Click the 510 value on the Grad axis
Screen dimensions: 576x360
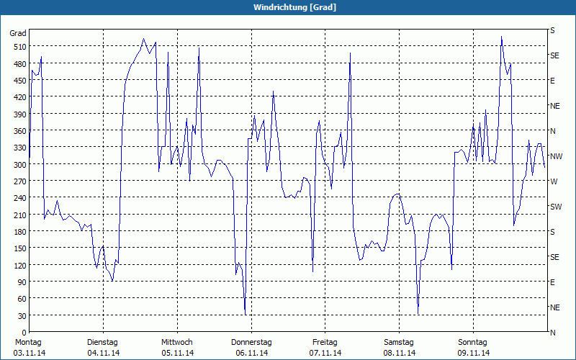20,47
